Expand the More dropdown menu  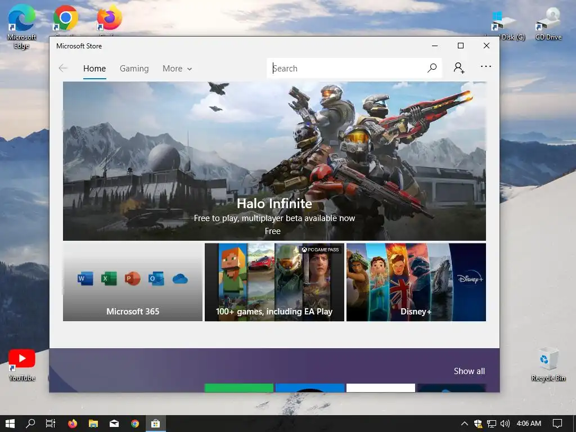pyautogui.click(x=177, y=69)
